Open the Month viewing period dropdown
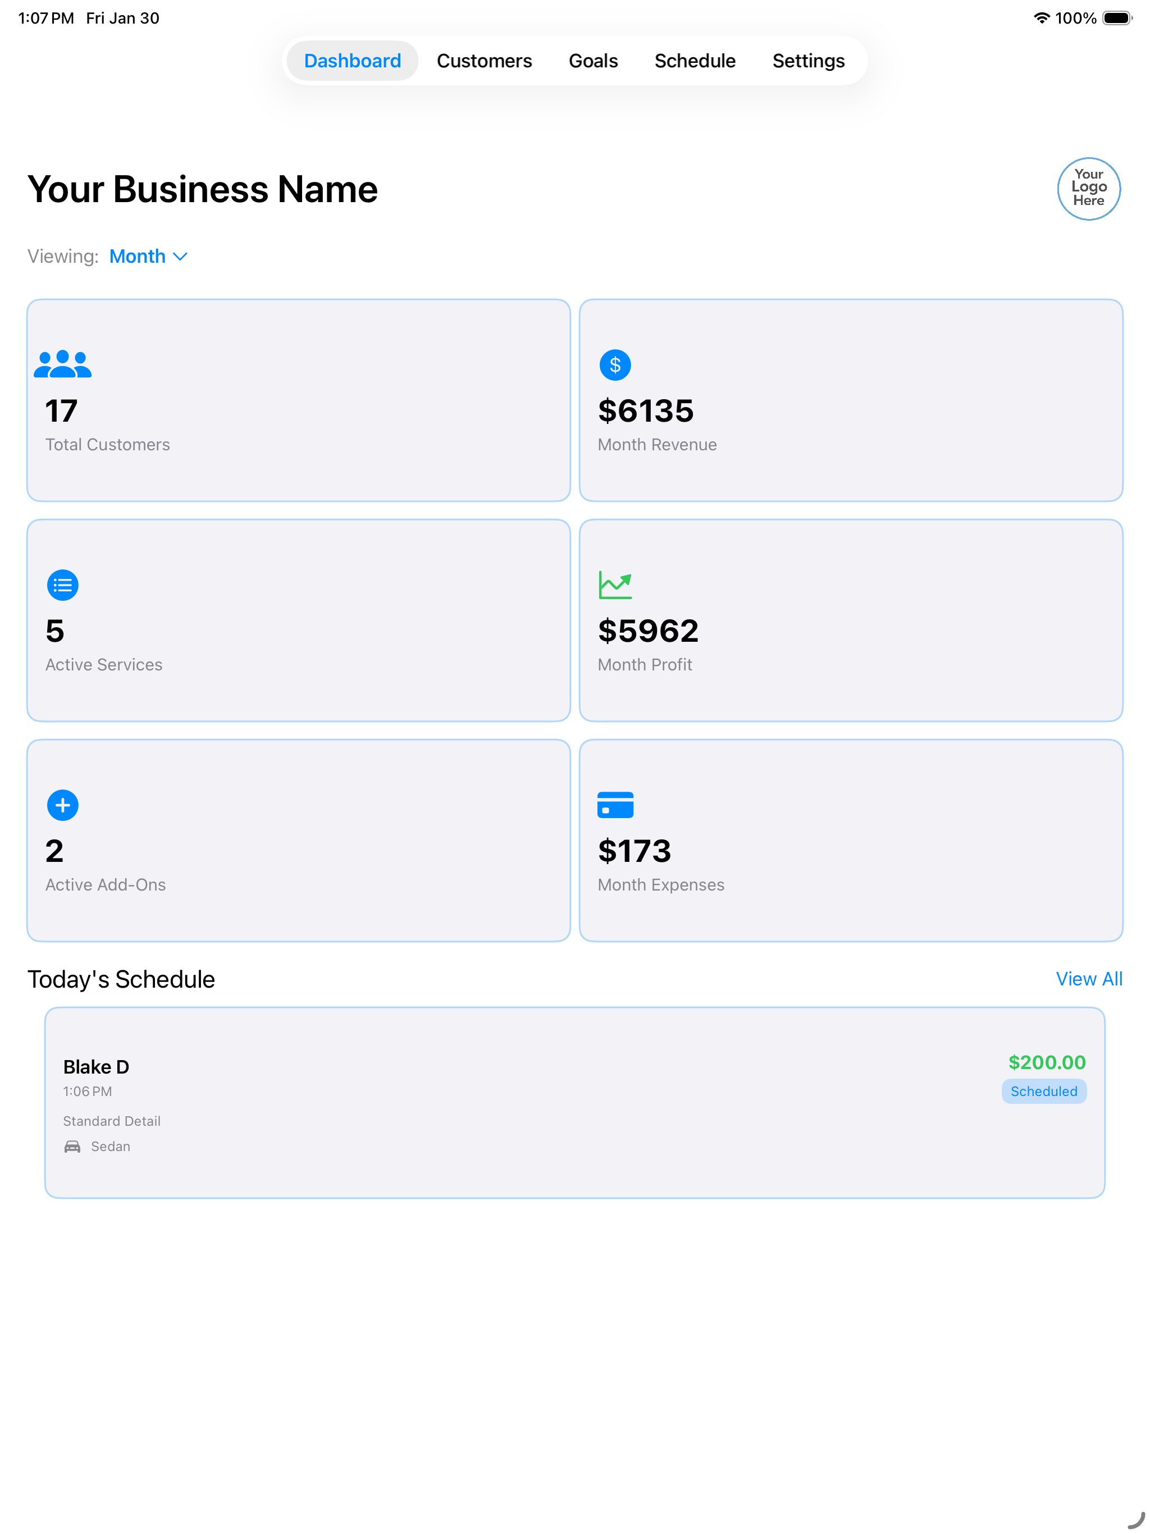The height and width of the screenshot is (1534, 1150). [x=148, y=257]
